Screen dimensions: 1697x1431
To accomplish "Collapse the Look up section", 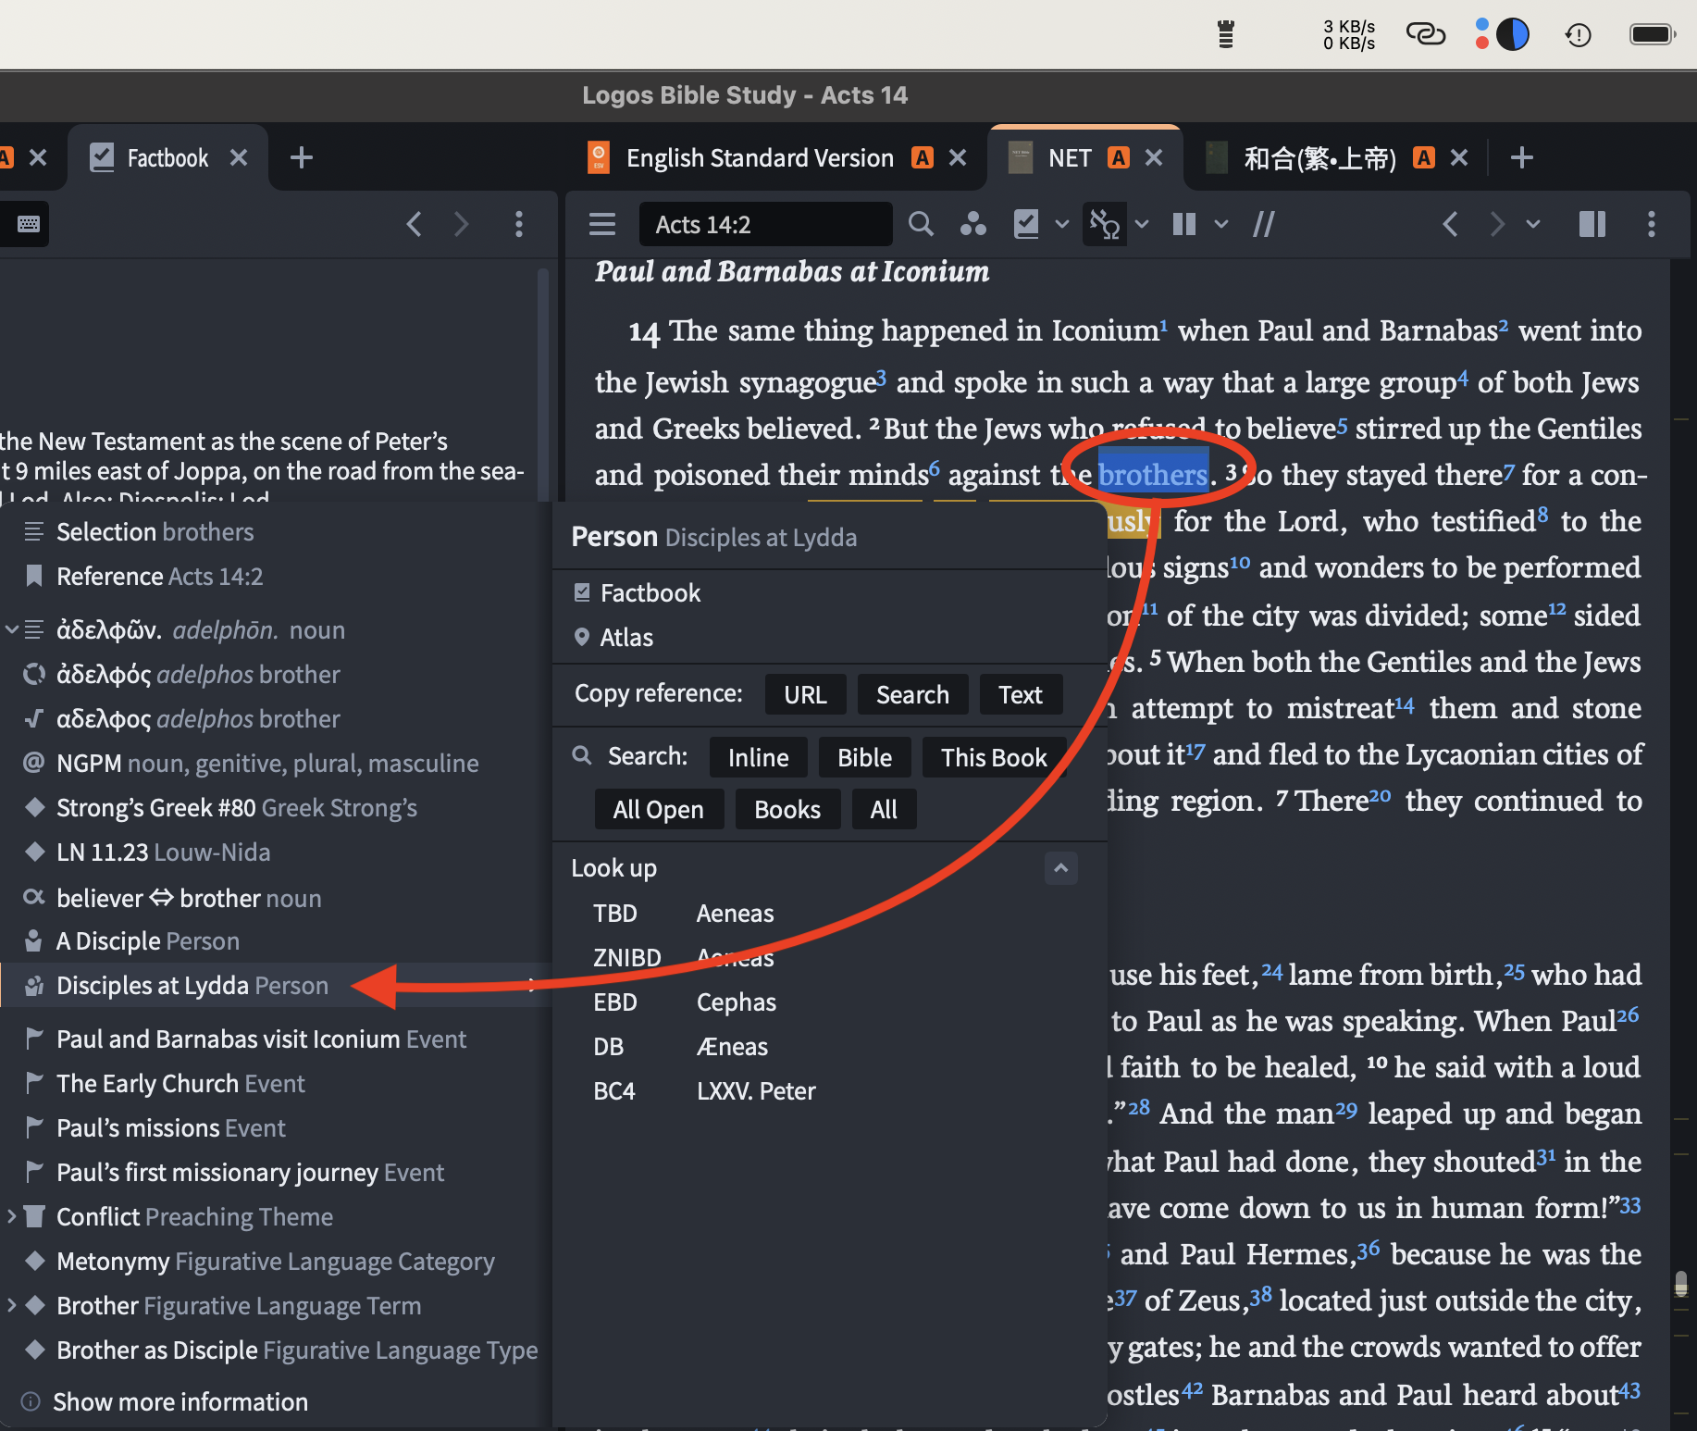I will (x=1061, y=868).
